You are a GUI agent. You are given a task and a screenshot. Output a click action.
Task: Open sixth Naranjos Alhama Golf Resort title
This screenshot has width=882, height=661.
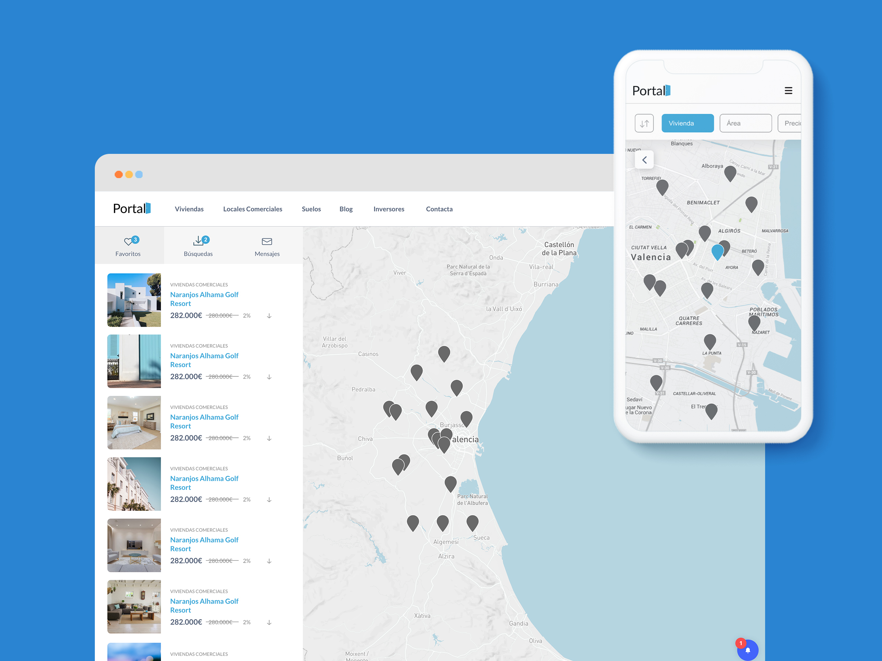[204, 606]
